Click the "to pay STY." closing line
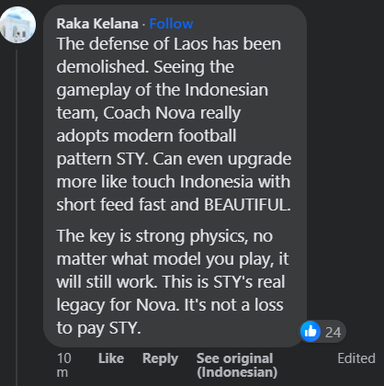This screenshot has height=386, width=384. click(98, 328)
